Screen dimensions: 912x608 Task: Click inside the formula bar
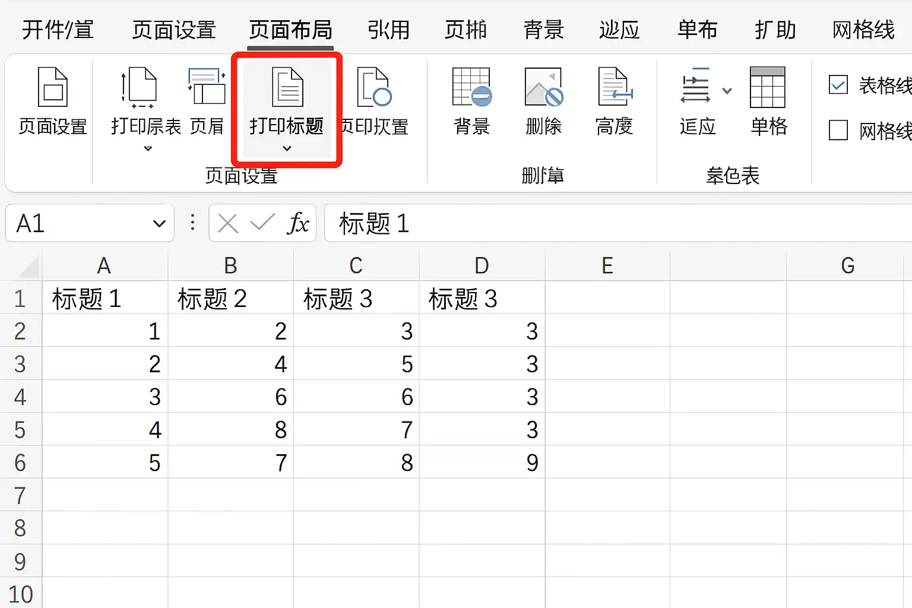point(534,224)
